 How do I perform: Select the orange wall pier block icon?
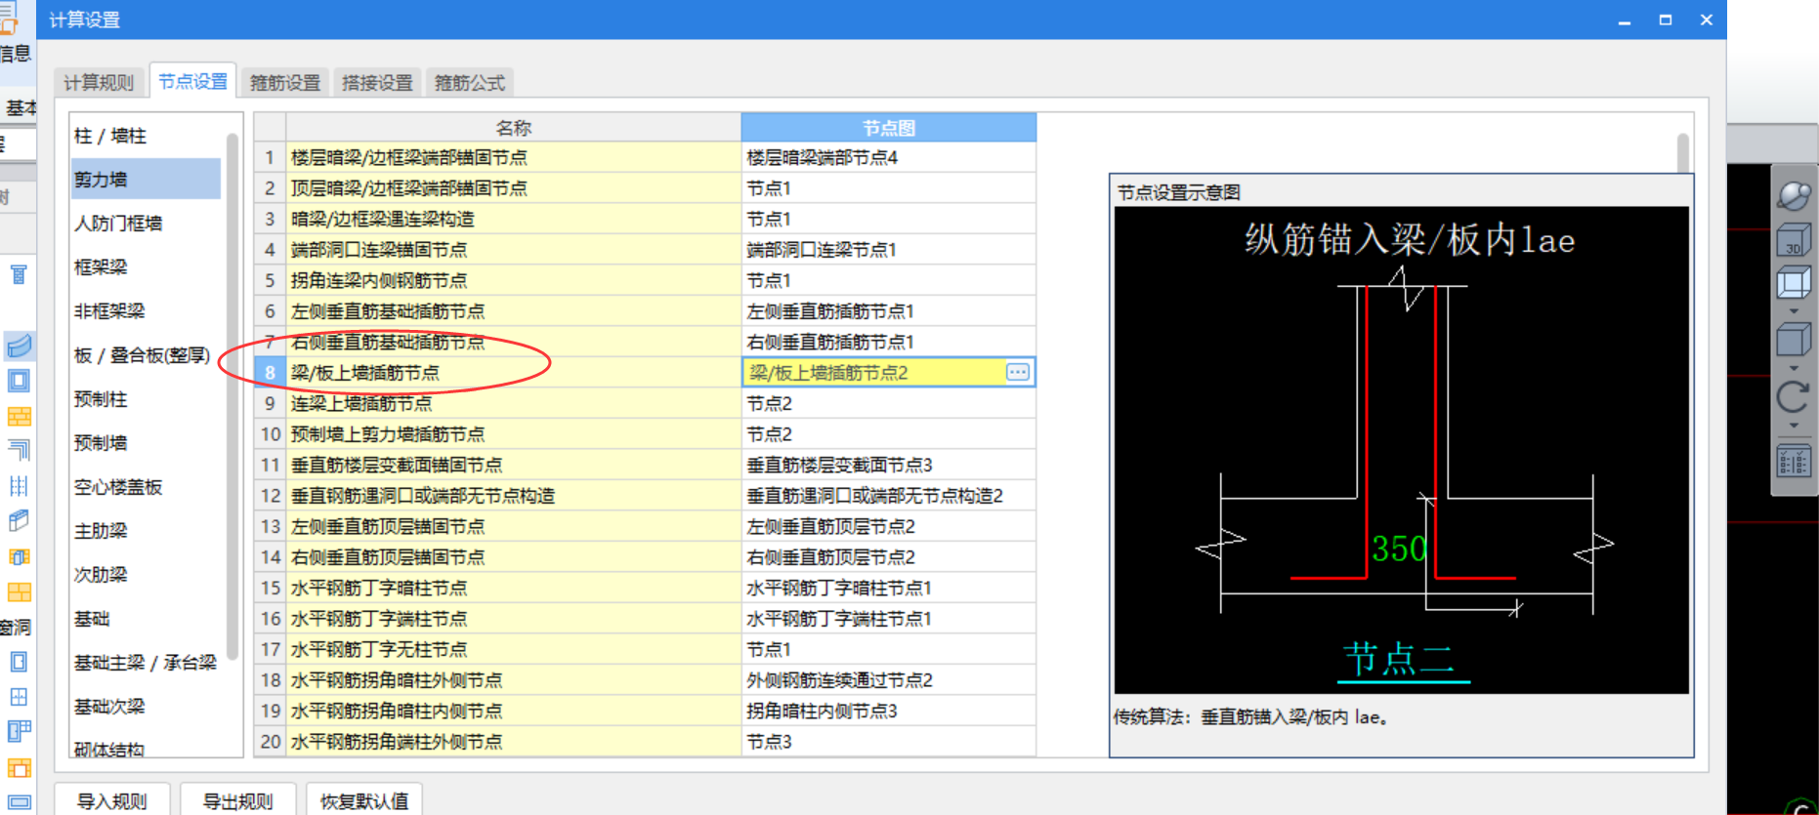pos(19,556)
